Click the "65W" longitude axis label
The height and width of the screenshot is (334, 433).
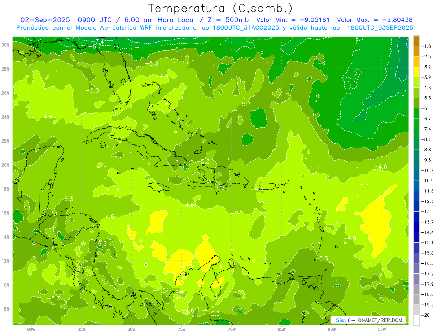pyautogui.click(x=282, y=330)
